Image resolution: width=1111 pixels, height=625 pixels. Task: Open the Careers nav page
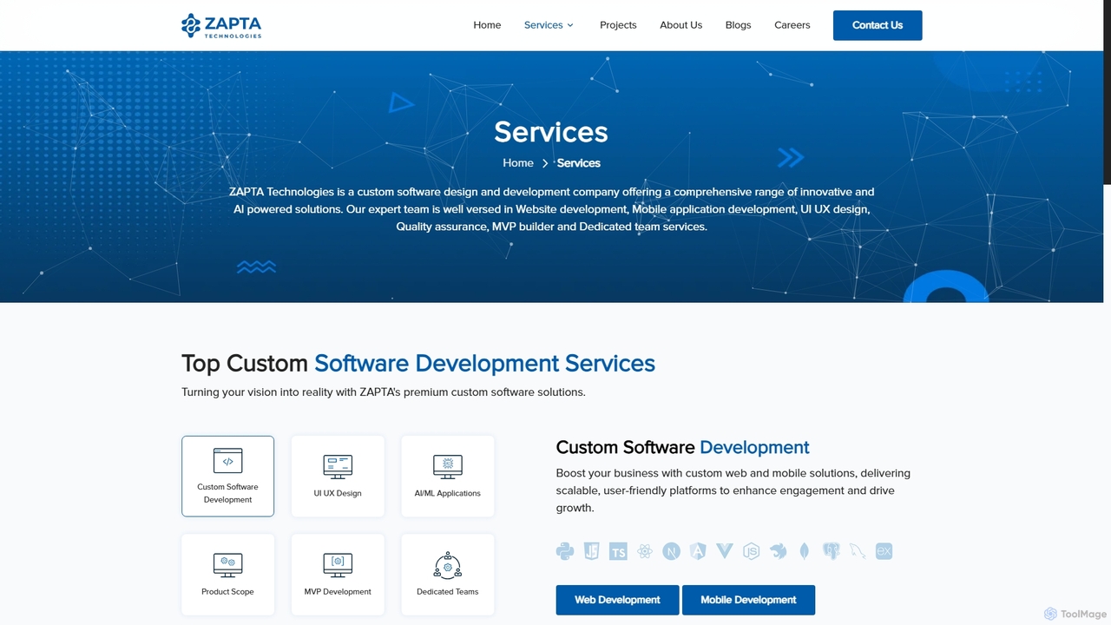792,25
